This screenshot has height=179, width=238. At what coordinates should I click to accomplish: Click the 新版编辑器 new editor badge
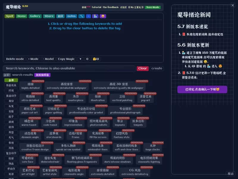42,75
